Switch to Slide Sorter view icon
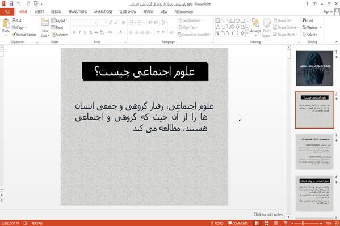The height and width of the screenshot is (226, 340). tap(266, 223)
